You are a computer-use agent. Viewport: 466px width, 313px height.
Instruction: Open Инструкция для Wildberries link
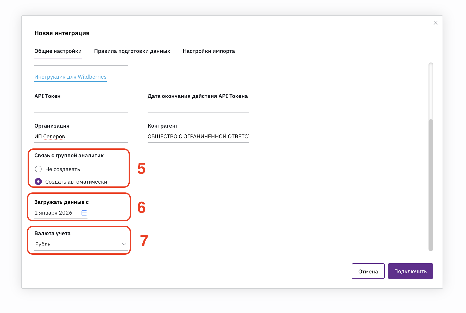click(x=70, y=77)
